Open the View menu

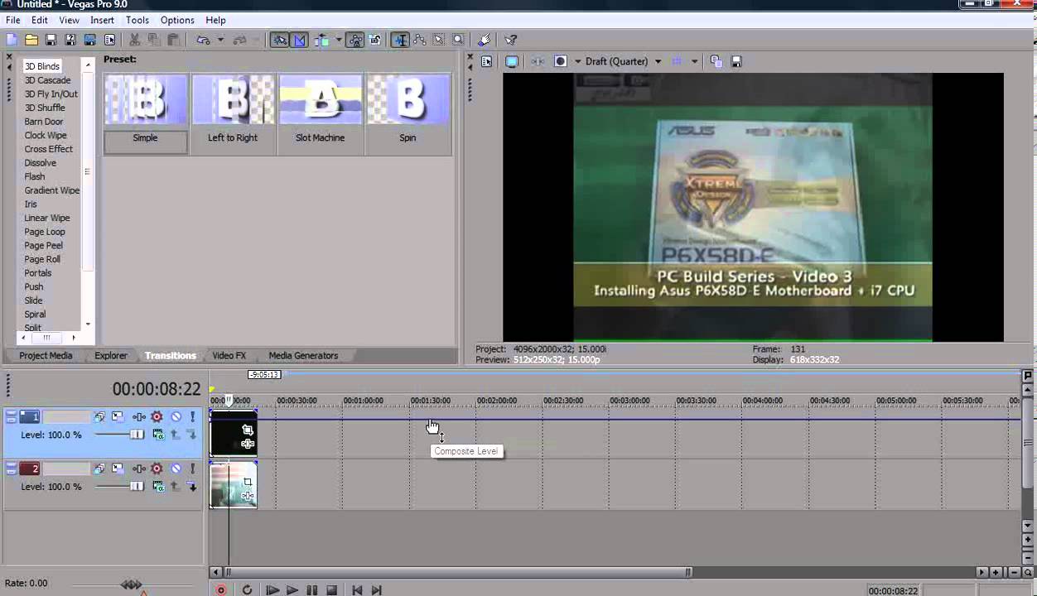pos(70,20)
